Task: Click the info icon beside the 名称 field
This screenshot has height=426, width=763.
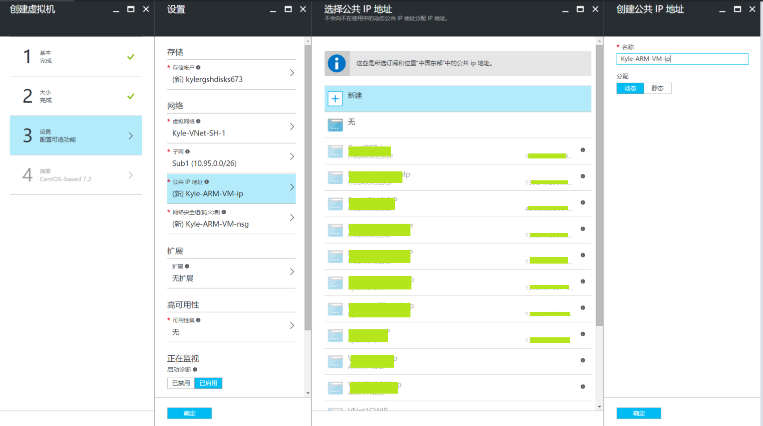Action: 635,46
